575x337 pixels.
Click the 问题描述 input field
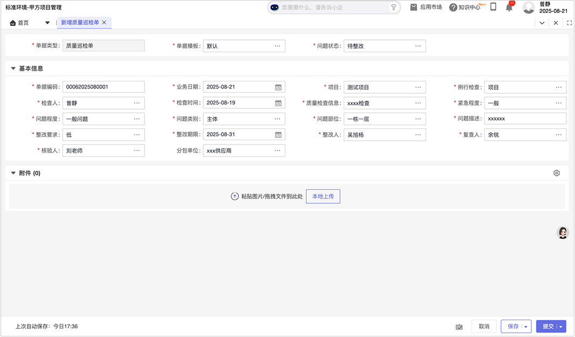[525, 119]
